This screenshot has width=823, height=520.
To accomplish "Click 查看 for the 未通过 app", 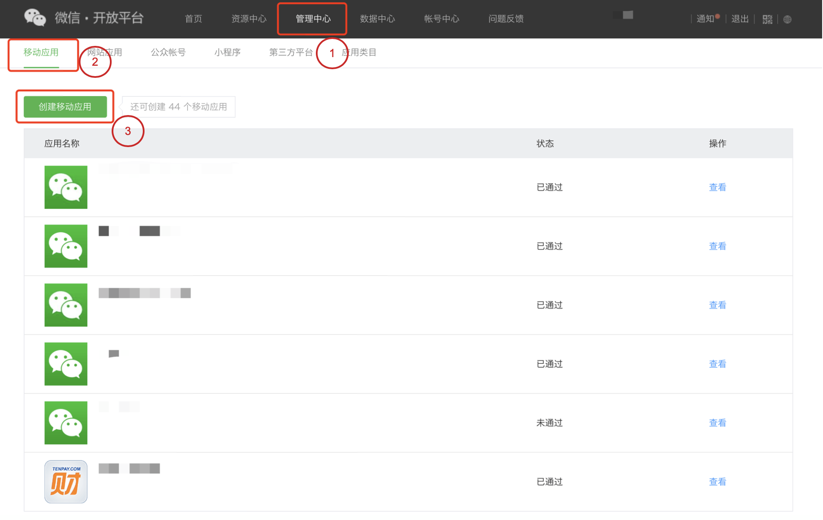I will (717, 423).
